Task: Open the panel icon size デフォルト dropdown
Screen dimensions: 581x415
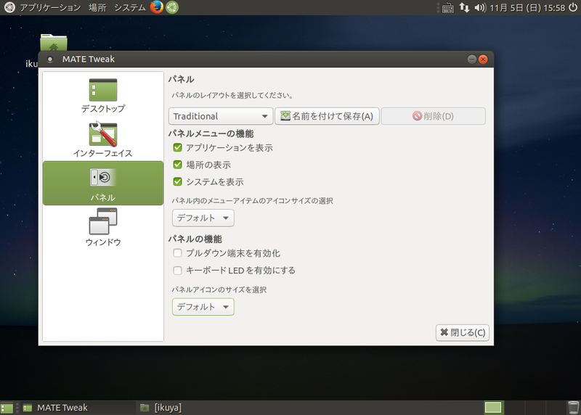Action: point(203,307)
